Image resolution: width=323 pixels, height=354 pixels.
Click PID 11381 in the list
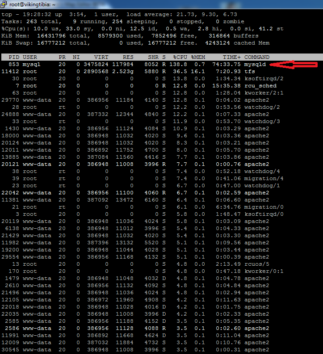pos(10,200)
